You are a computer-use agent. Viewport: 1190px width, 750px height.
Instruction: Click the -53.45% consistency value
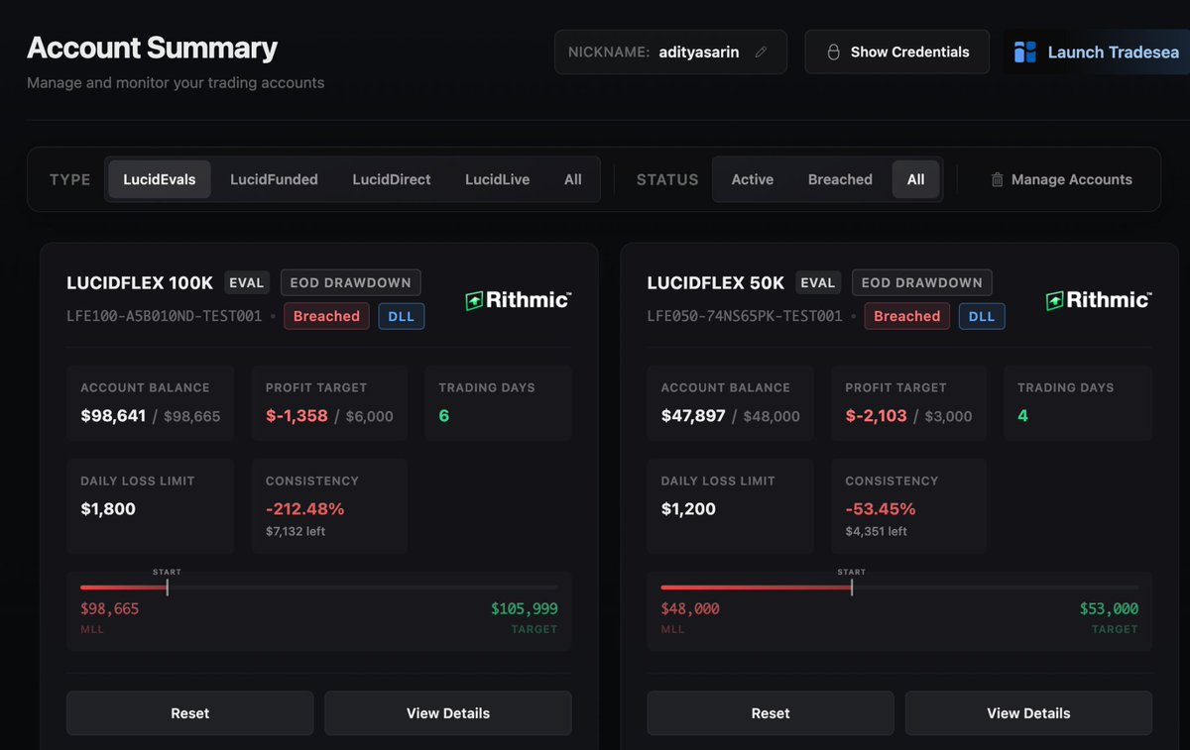881,509
